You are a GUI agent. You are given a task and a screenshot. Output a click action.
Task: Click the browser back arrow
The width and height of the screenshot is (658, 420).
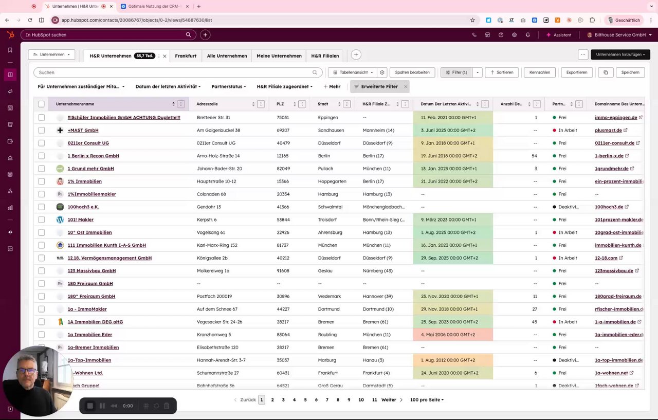pyautogui.click(x=7, y=20)
